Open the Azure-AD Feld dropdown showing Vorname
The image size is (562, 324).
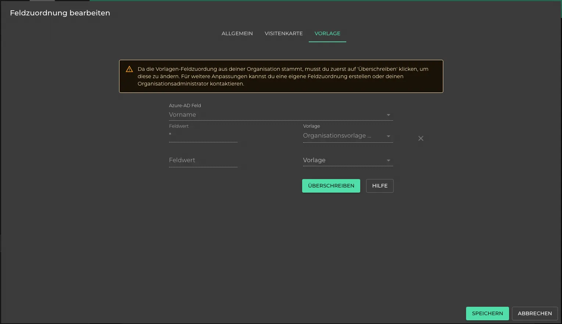click(x=281, y=115)
